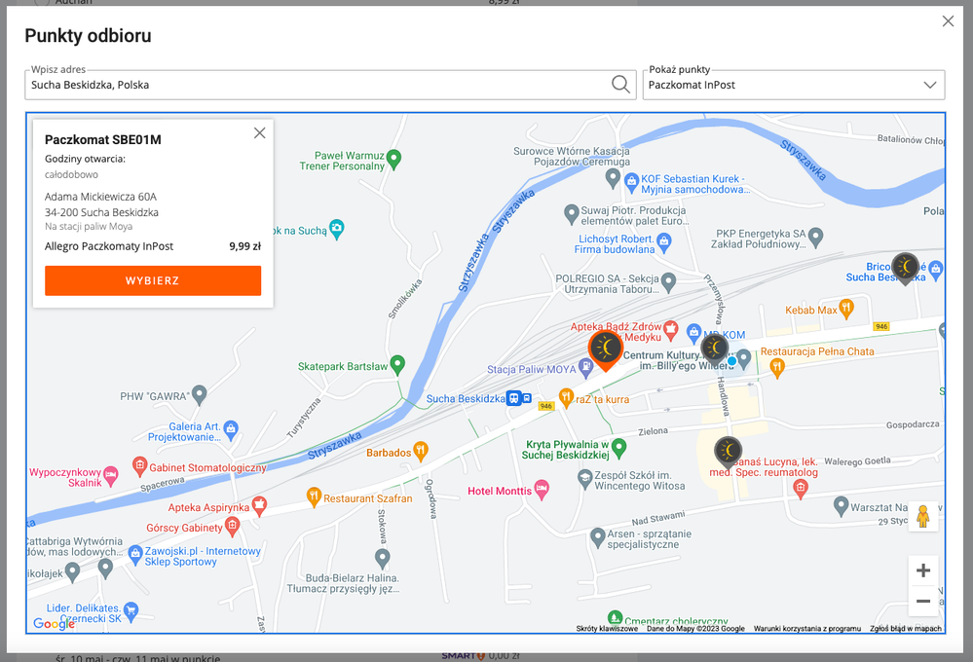Select the Paczkomat marker near Brico Marché
973x662 pixels.
click(905, 268)
